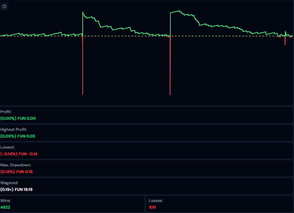Select the Max. Drawdown FUN 0.18 value
This screenshot has height=213, width=294.
[x=16, y=172]
